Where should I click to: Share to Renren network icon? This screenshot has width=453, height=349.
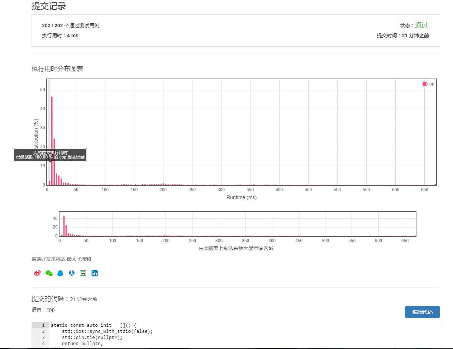click(x=72, y=273)
